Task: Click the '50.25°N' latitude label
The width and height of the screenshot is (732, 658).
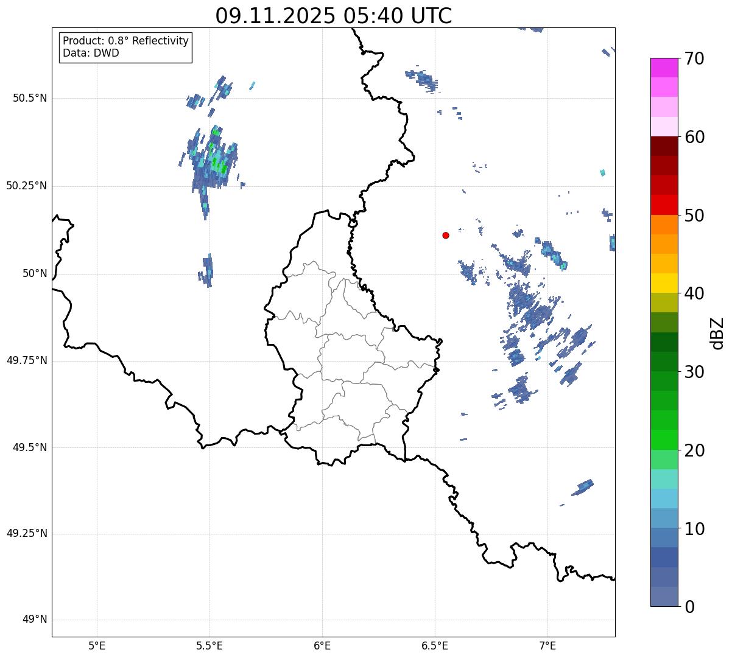Action: pyautogui.click(x=27, y=186)
